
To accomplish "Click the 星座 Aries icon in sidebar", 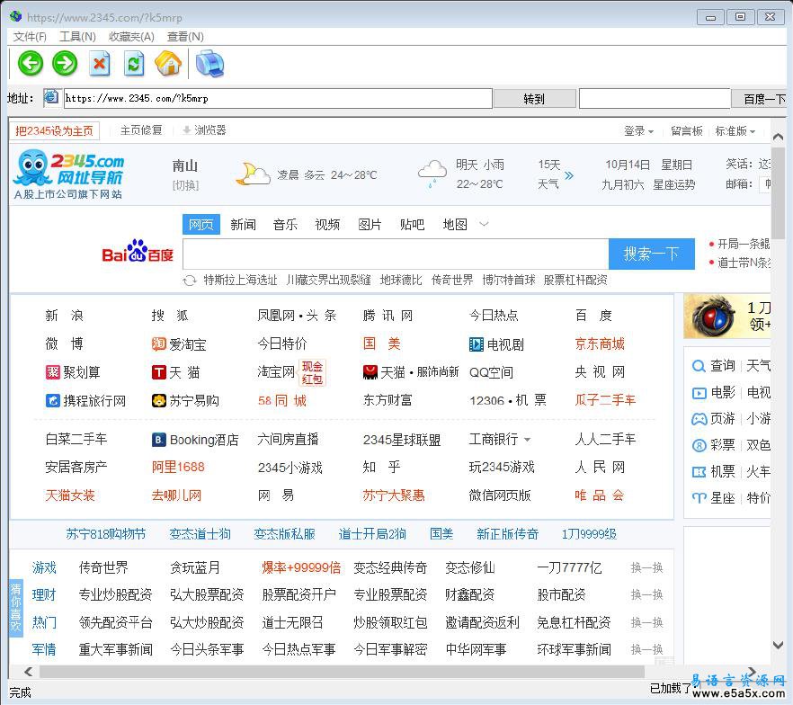I will tap(699, 498).
